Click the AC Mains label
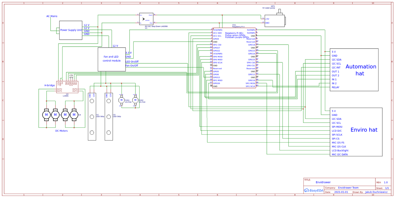 click(x=52, y=16)
